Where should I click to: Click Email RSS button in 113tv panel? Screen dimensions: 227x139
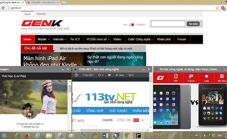coord(108,120)
